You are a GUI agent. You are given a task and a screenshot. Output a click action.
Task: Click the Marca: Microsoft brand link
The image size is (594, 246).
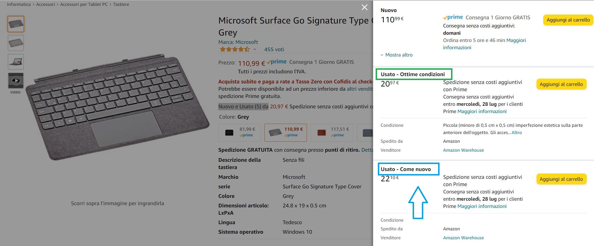pos(238,42)
